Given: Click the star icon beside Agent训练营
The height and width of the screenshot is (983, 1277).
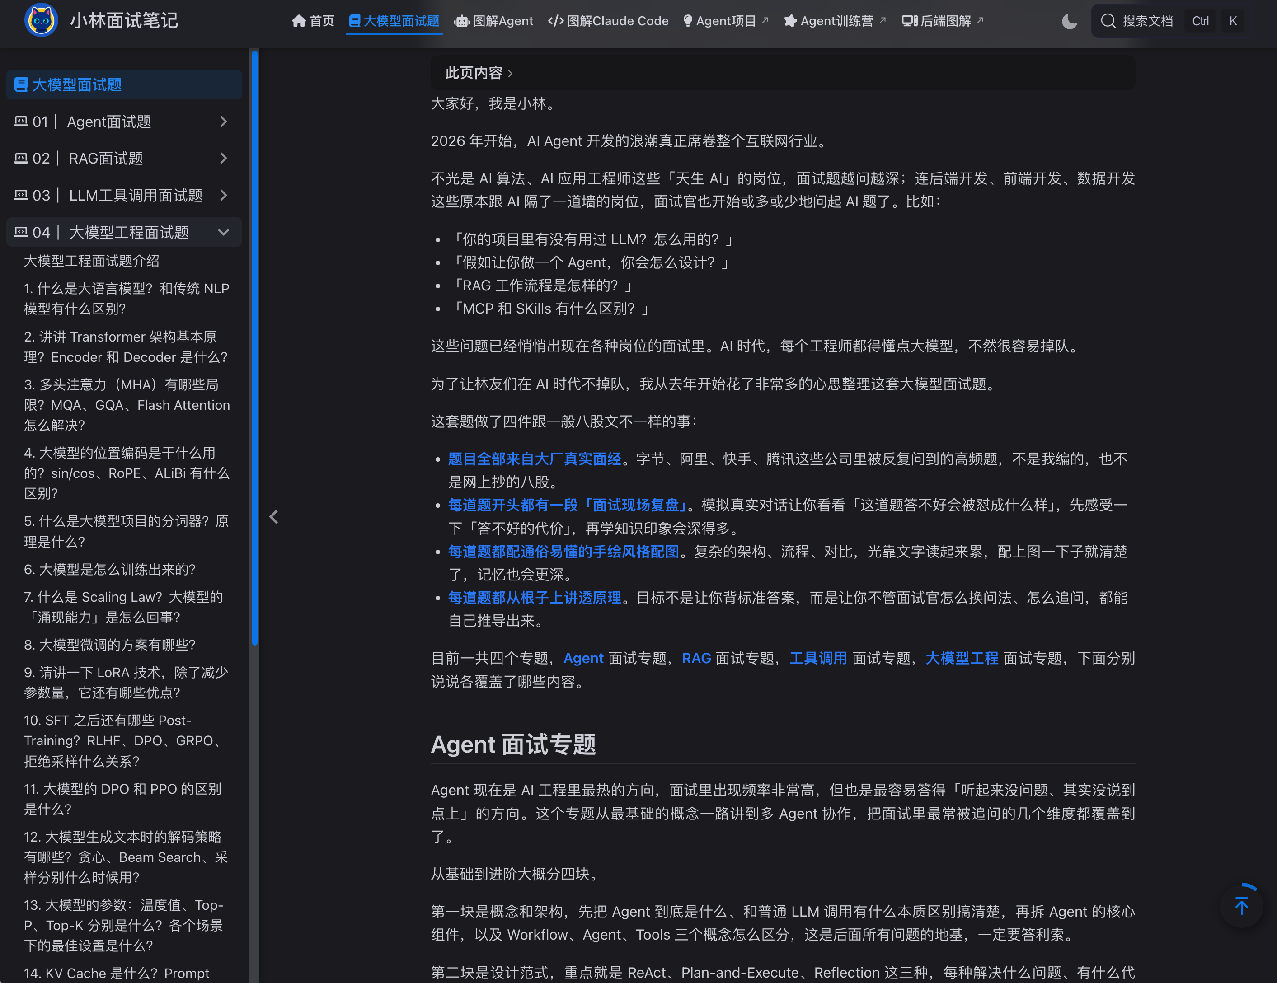Looking at the screenshot, I should click(x=790, y=21).
